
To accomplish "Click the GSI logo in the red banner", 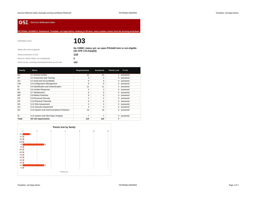I will pos(24,22).
